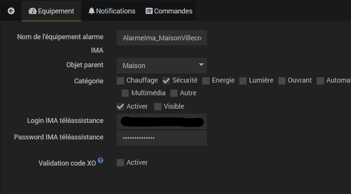
Task: Enable the Chauffage category checkbox
Action: (x=121, y=81)
